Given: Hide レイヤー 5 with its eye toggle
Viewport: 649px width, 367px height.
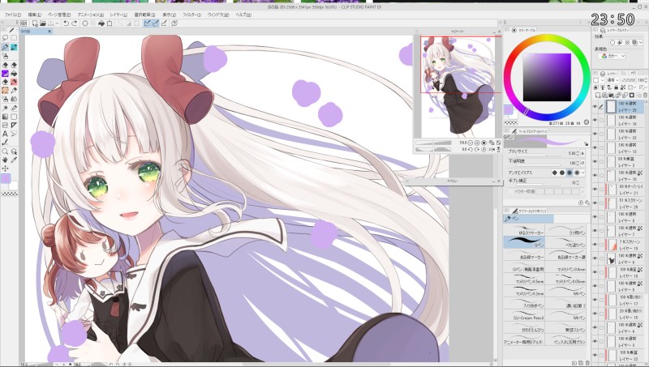Looking at the screenshot, I should tap(595, 287).
